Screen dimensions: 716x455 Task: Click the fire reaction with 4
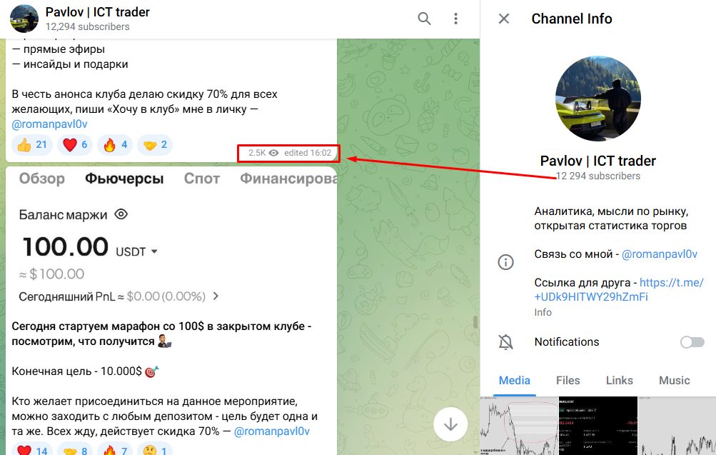pyautogui.click(x=116, y=145)
